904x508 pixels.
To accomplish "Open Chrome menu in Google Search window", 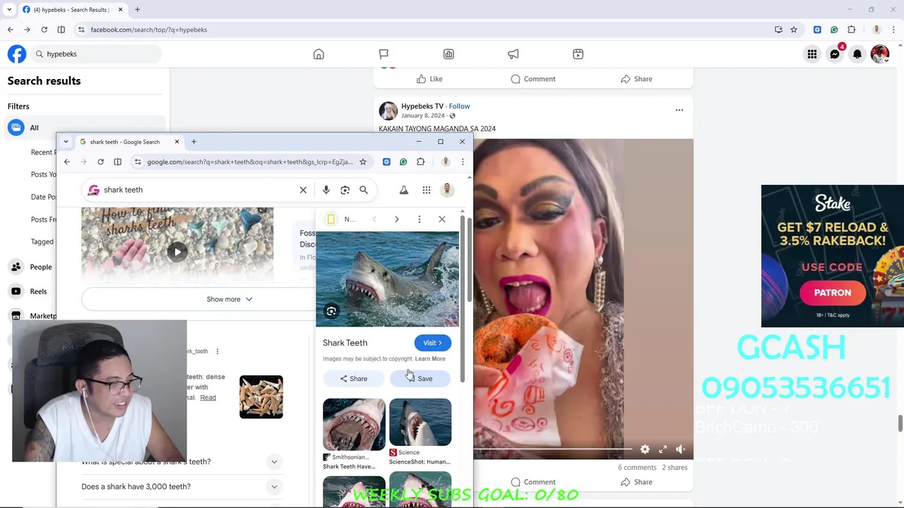I will 463,162.
